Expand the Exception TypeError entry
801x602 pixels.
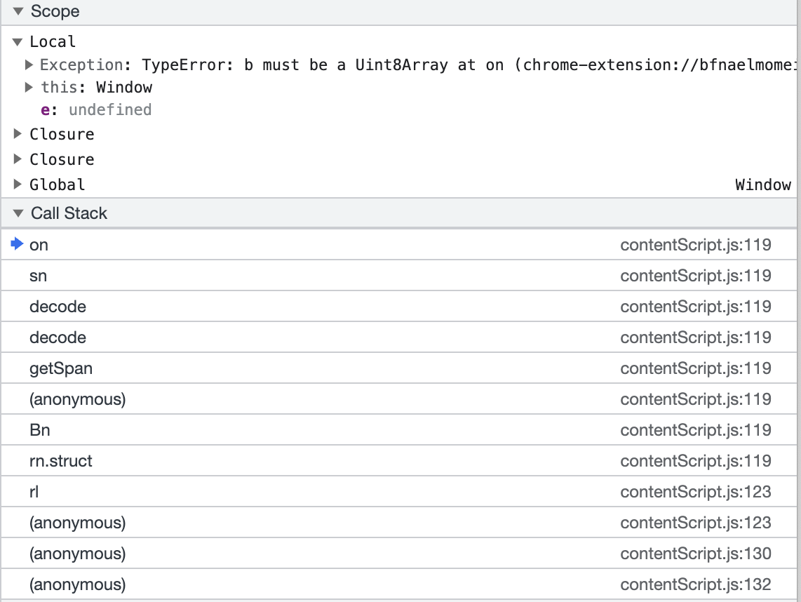click(29, 65)
